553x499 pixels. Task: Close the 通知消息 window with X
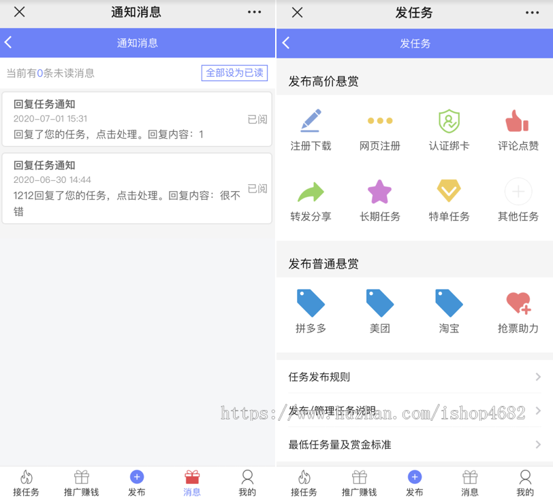coord(19,12)
